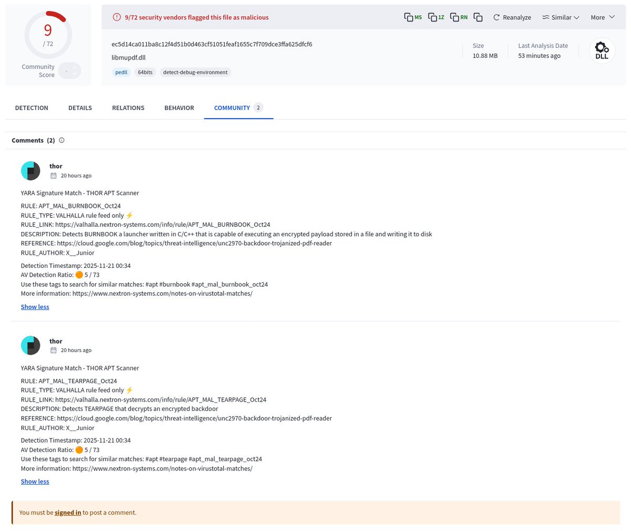The image size is (631, 531).
Task: Click the 9/72 security vendors flagged message
Action: tap(197, 17)
